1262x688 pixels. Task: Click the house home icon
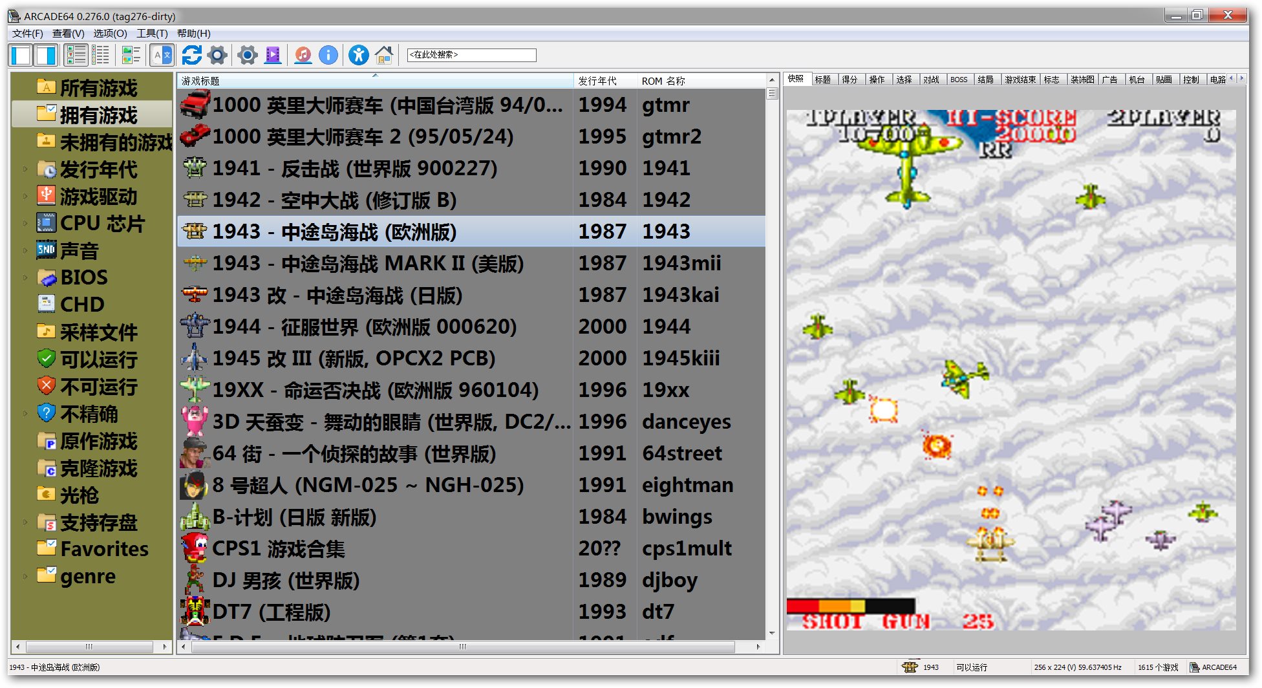point(384,55)
